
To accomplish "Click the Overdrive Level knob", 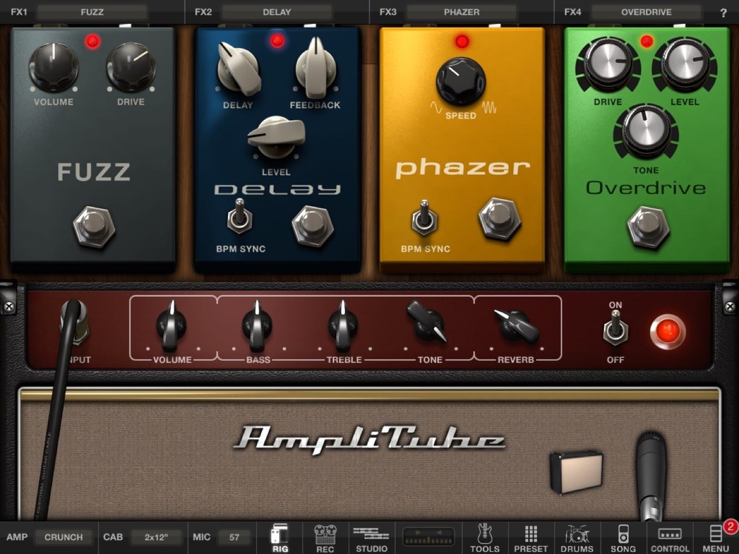I will 684,65.
